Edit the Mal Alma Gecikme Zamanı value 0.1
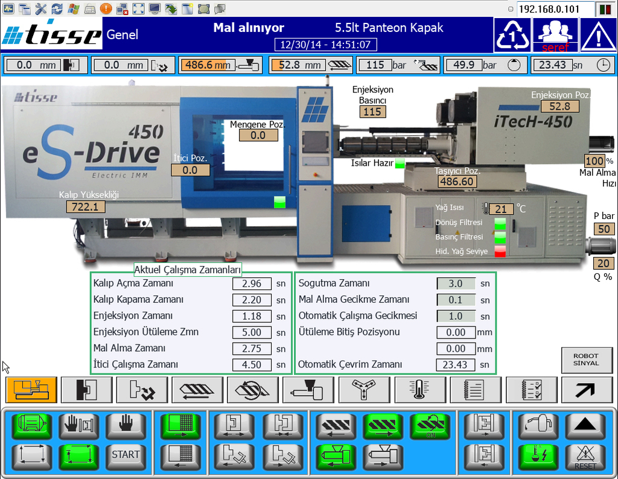 [x=456, y=300]
